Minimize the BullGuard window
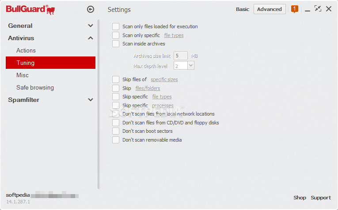 pyautogui.click(x=308, y=10)
